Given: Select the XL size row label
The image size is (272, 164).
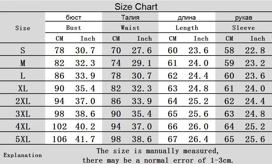Looking at the screenshot, I should (x=23, y=89).
